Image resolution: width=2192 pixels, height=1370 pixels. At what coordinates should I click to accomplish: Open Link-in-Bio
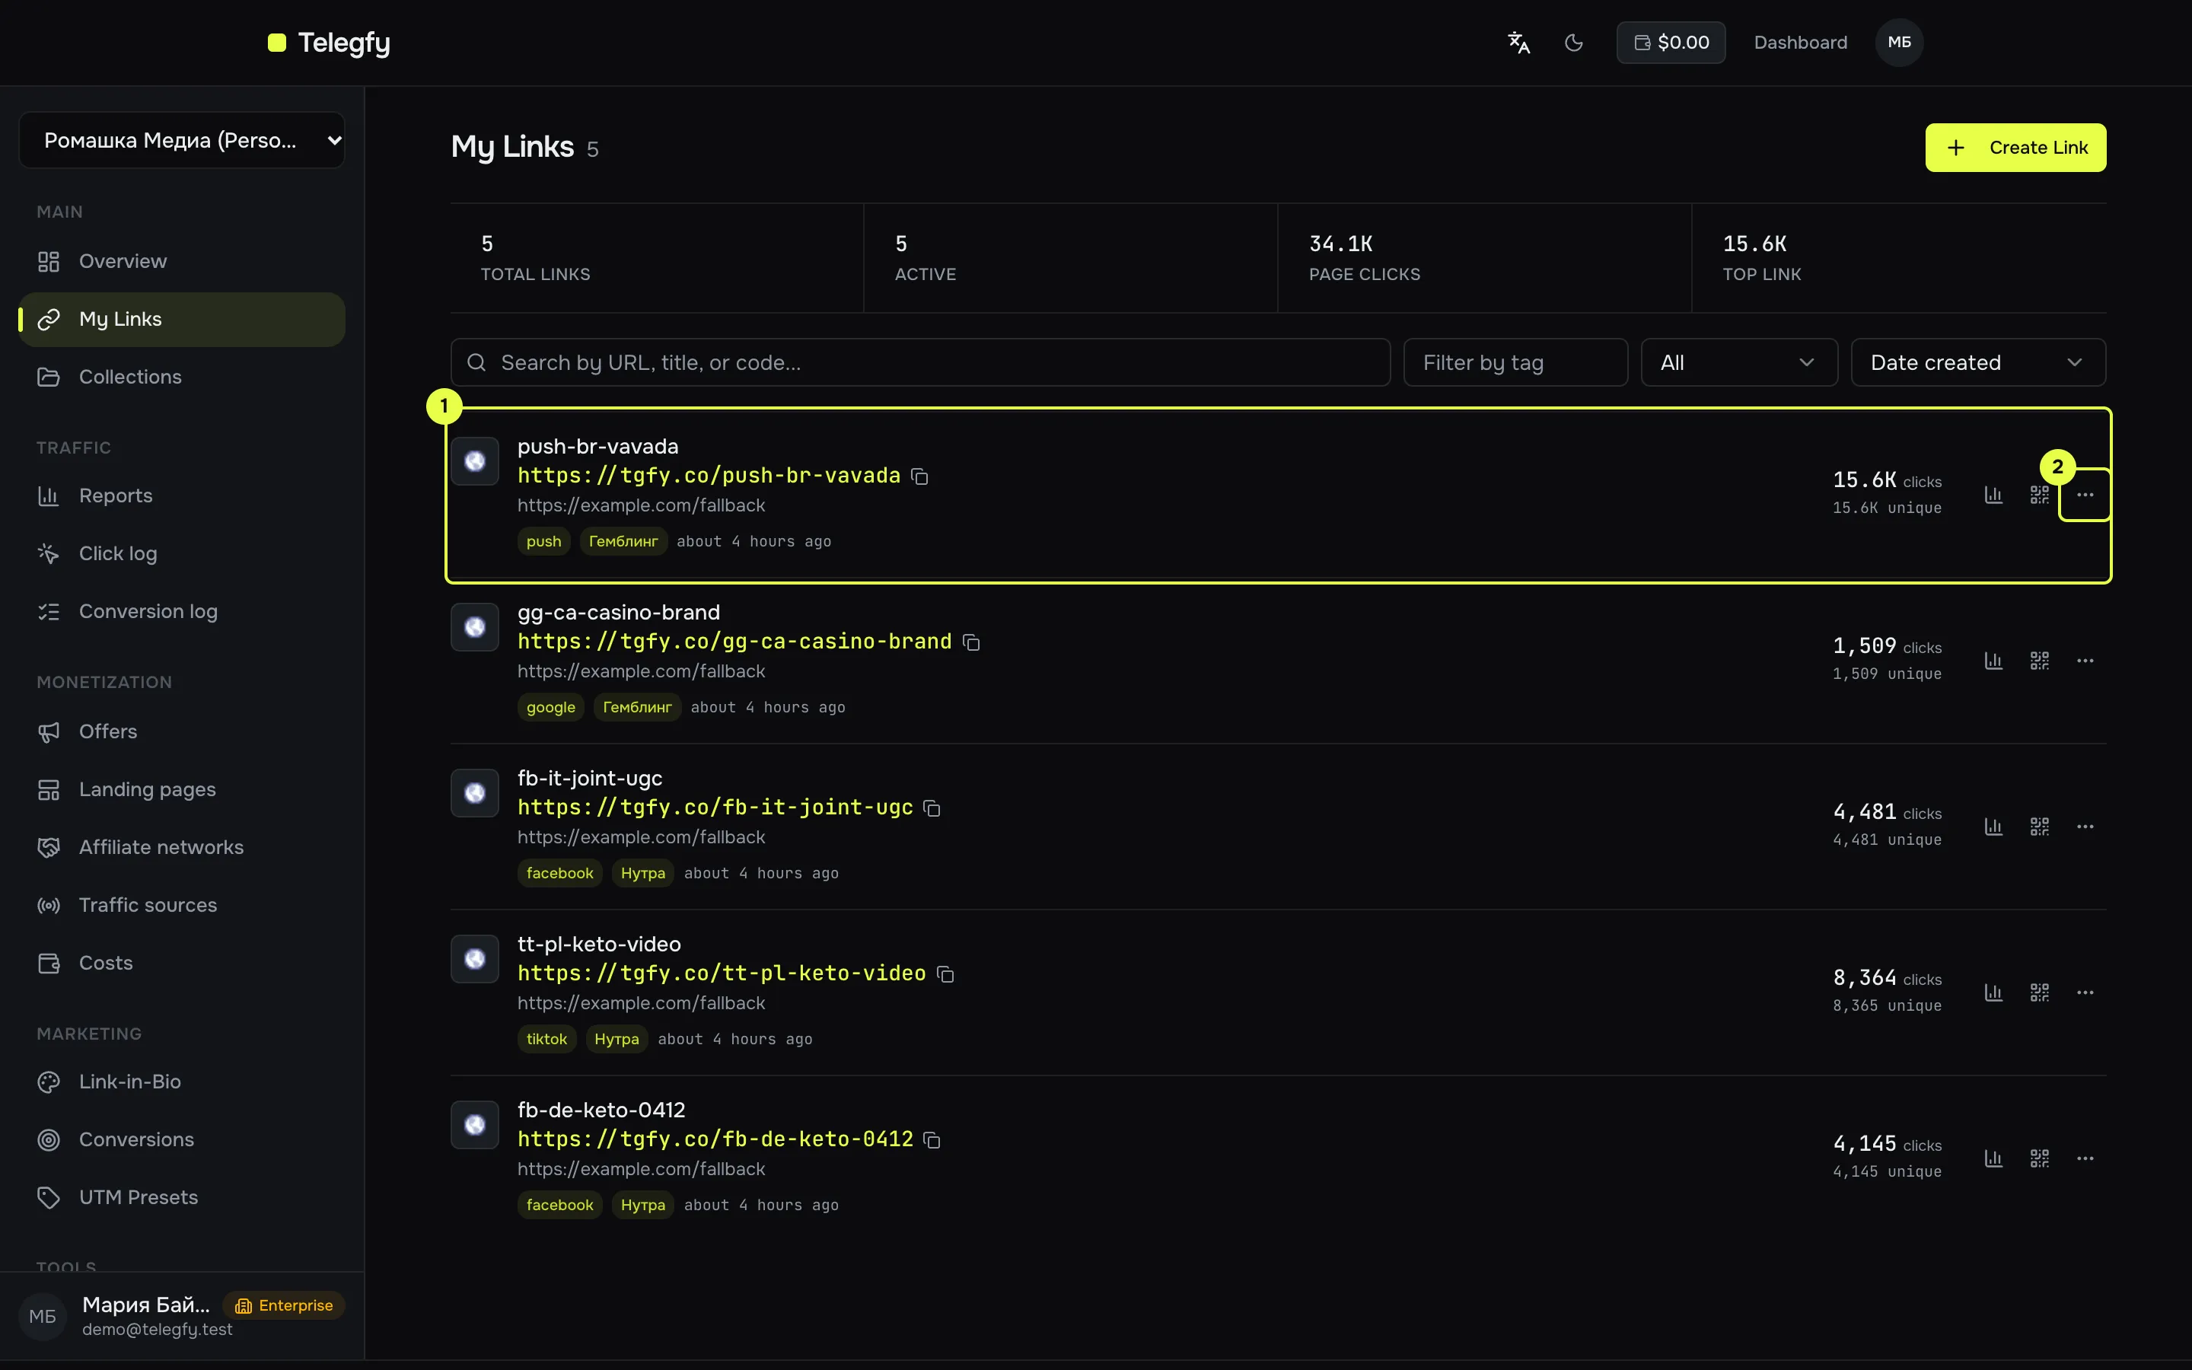(x=182, y=1082)
